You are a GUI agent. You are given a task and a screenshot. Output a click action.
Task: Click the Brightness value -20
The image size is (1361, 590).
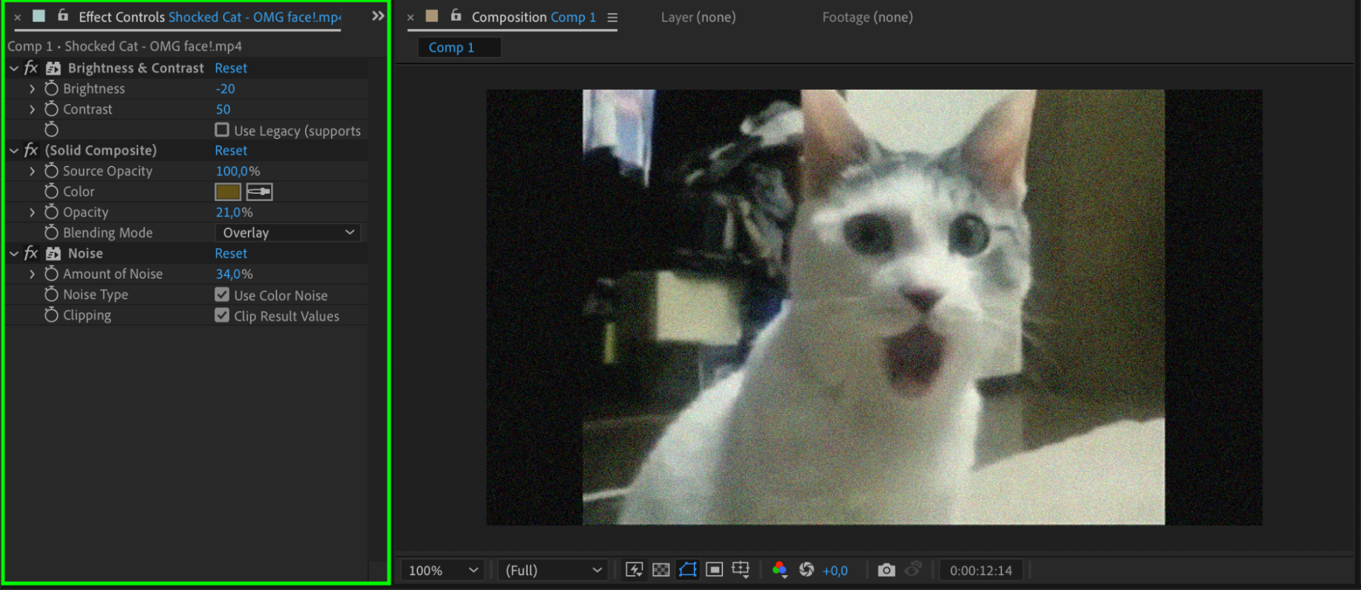point(225,88)
